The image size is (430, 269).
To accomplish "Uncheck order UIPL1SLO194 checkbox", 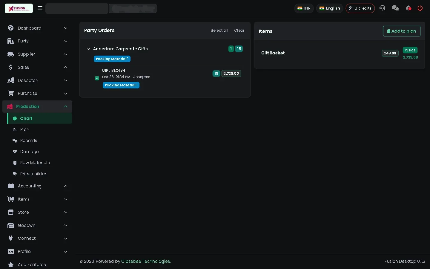I will 97,78.
